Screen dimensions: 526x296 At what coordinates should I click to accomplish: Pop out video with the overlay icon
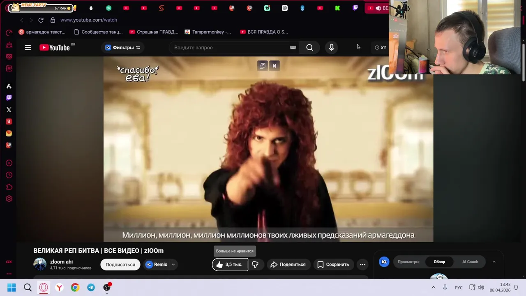tap(263, 66)
